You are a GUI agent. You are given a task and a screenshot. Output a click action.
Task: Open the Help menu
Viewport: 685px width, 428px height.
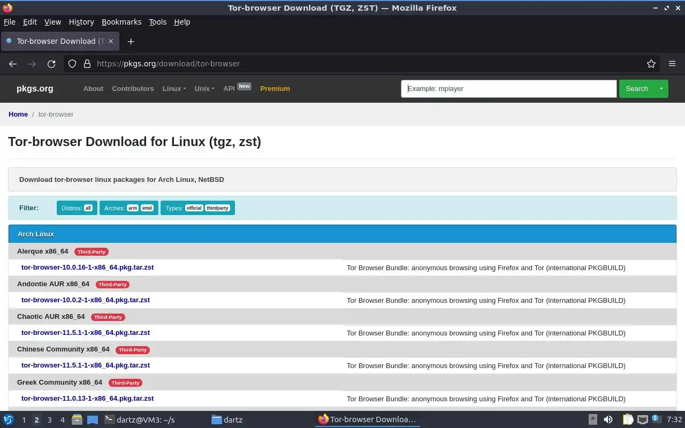click(x=182, y=22)
